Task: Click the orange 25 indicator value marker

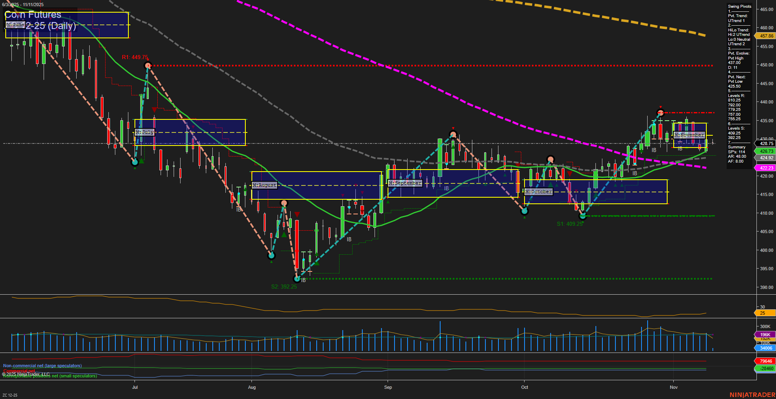Action: tap(764, 313)
